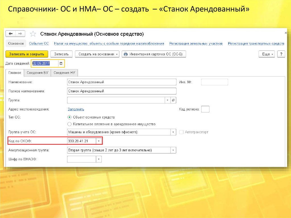Screen dimensions: 291x218
Task: Open the Шифр по ЕНАОФ dropdown
Action: (98, 159)
